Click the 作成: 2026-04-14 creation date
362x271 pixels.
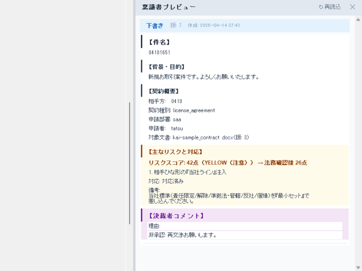tap(214, 26)
